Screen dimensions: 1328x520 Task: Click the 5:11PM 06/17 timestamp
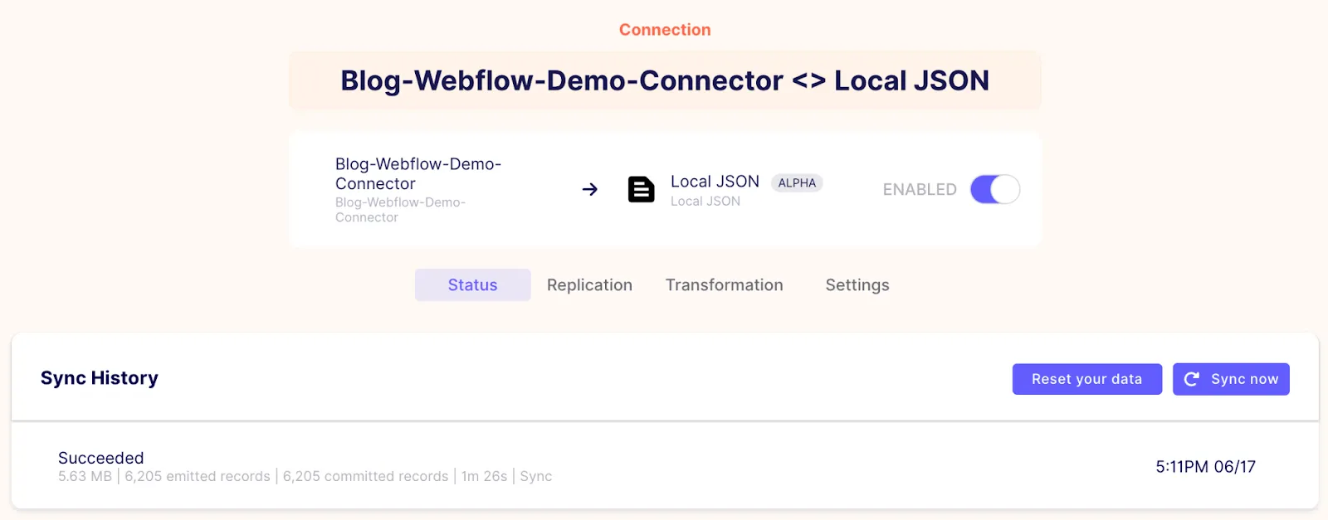click(1206, 467)
